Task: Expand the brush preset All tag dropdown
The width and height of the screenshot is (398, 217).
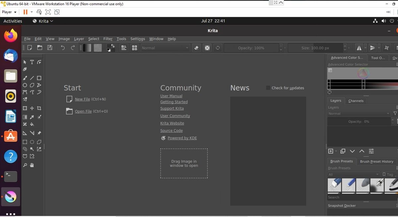Action: tap(353, 175)
